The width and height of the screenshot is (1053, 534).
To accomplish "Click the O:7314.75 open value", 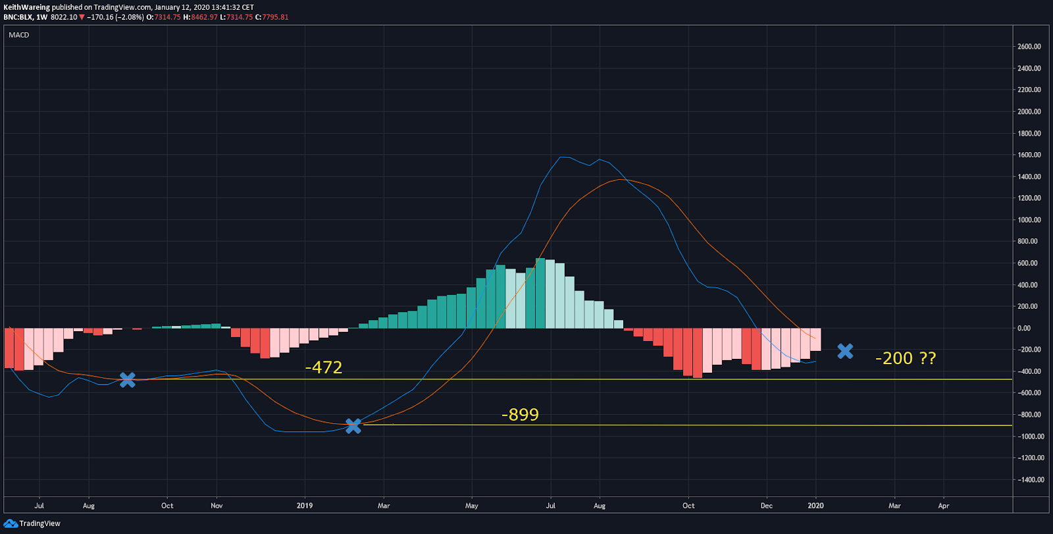I will tap(163, 17).
